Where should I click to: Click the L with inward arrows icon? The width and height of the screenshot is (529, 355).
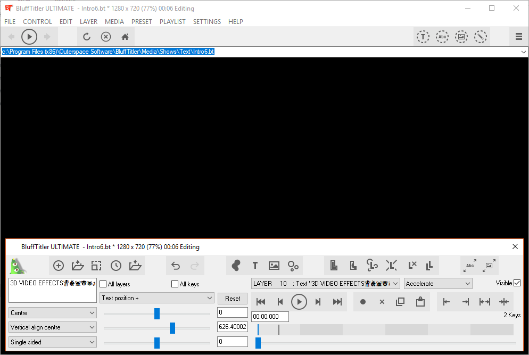click(391, 266)
